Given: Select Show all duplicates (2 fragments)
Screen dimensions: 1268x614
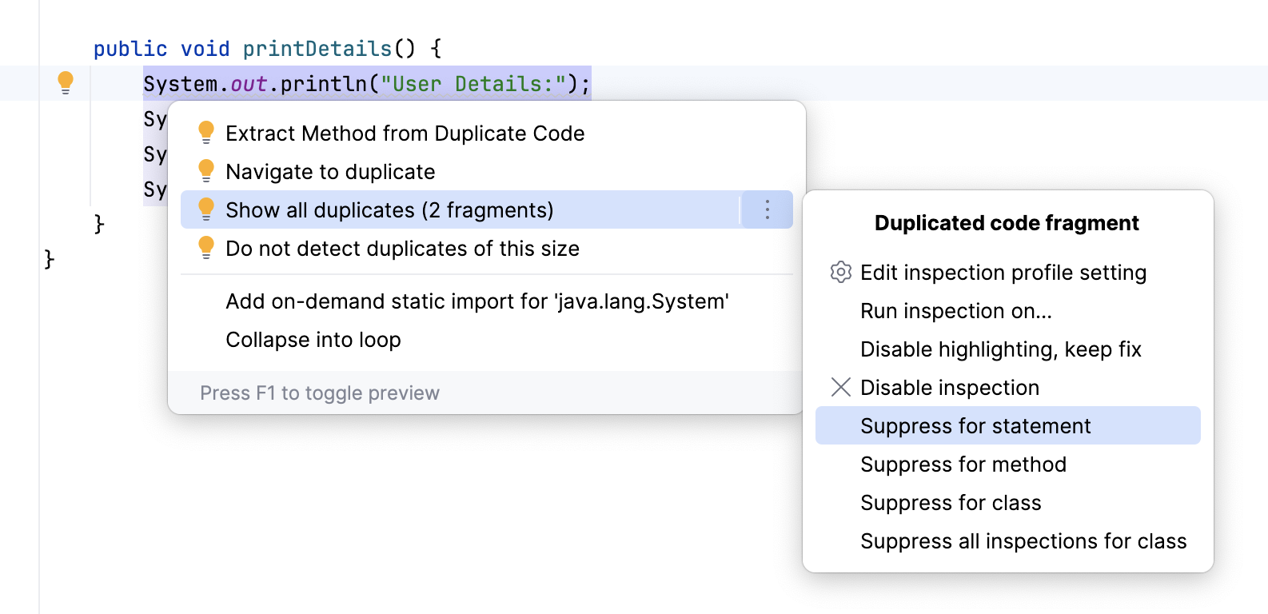Looking at the screenshot, I should [x=389, y=210].
